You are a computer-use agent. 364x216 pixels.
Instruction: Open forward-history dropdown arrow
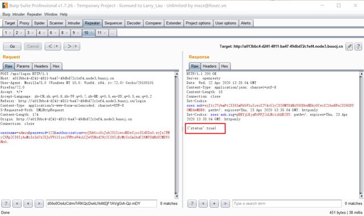tap(76, 47)
